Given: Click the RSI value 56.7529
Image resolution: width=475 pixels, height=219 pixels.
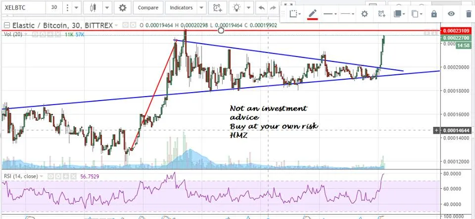Looking at the screenshot, I should coord(90,176).
